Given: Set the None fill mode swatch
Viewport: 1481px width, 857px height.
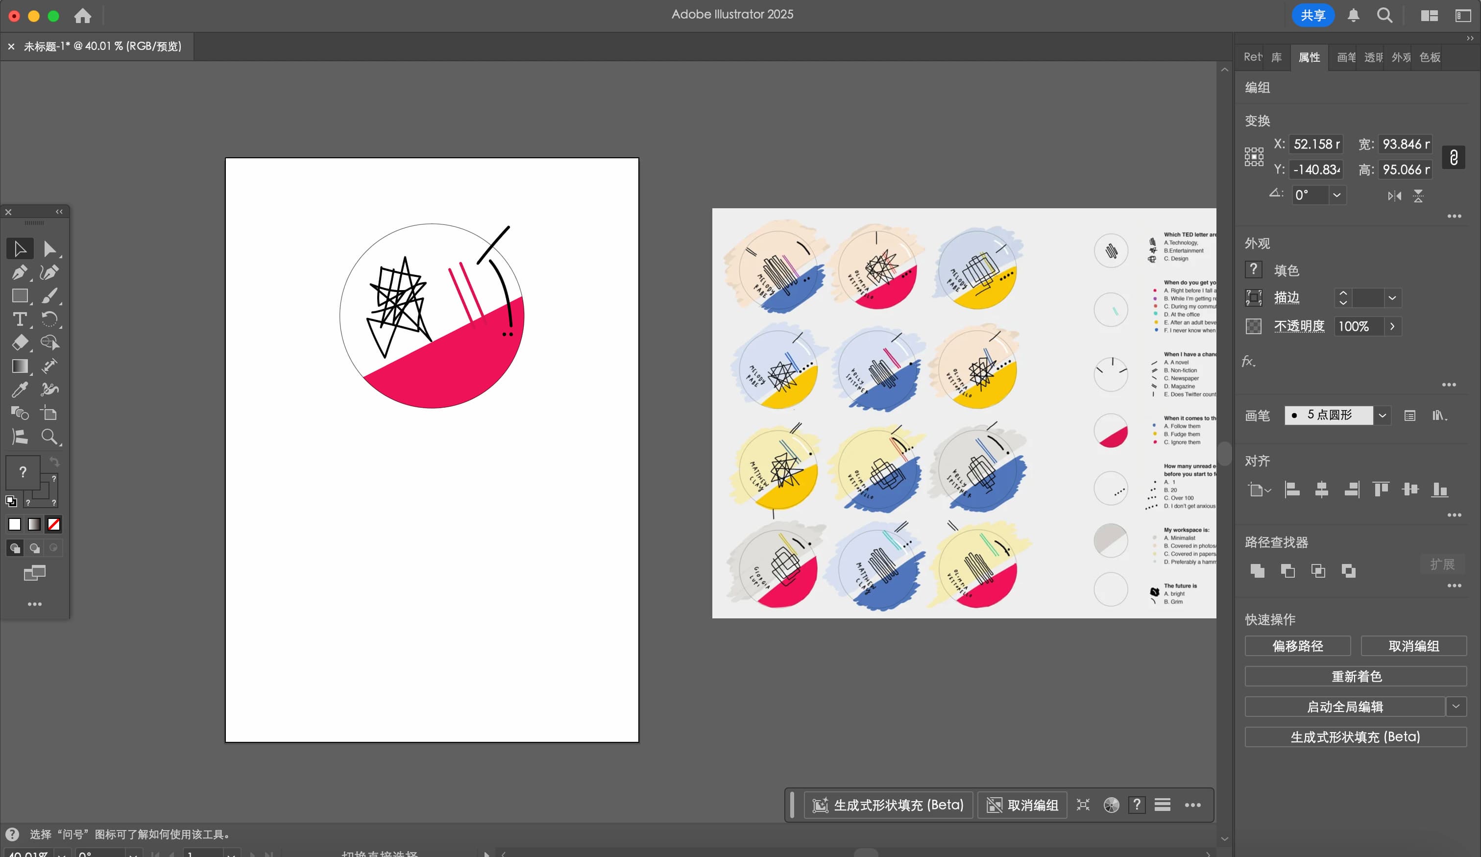Looking at the screenshot, I should tap(53, 524).
